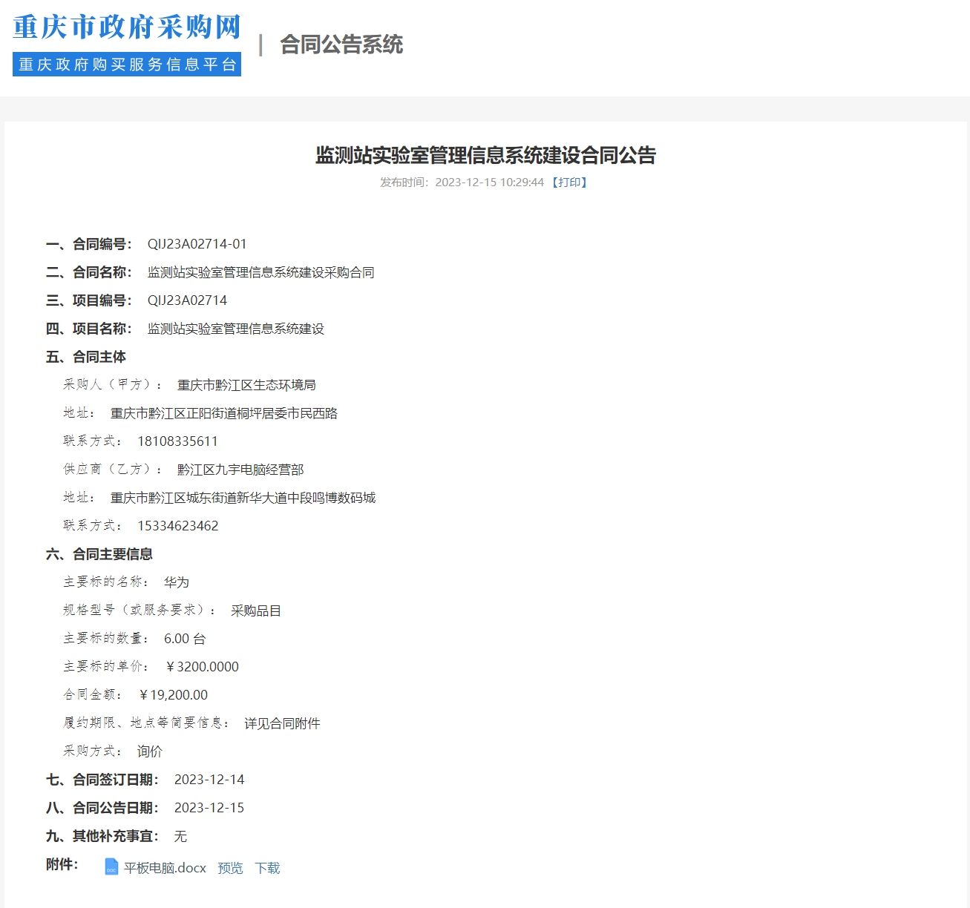The image size is (970, 908).
Task: Click the announcement title 监测站实验室管理信息系统建设合同公告
Action: click(x=485, y=156)
